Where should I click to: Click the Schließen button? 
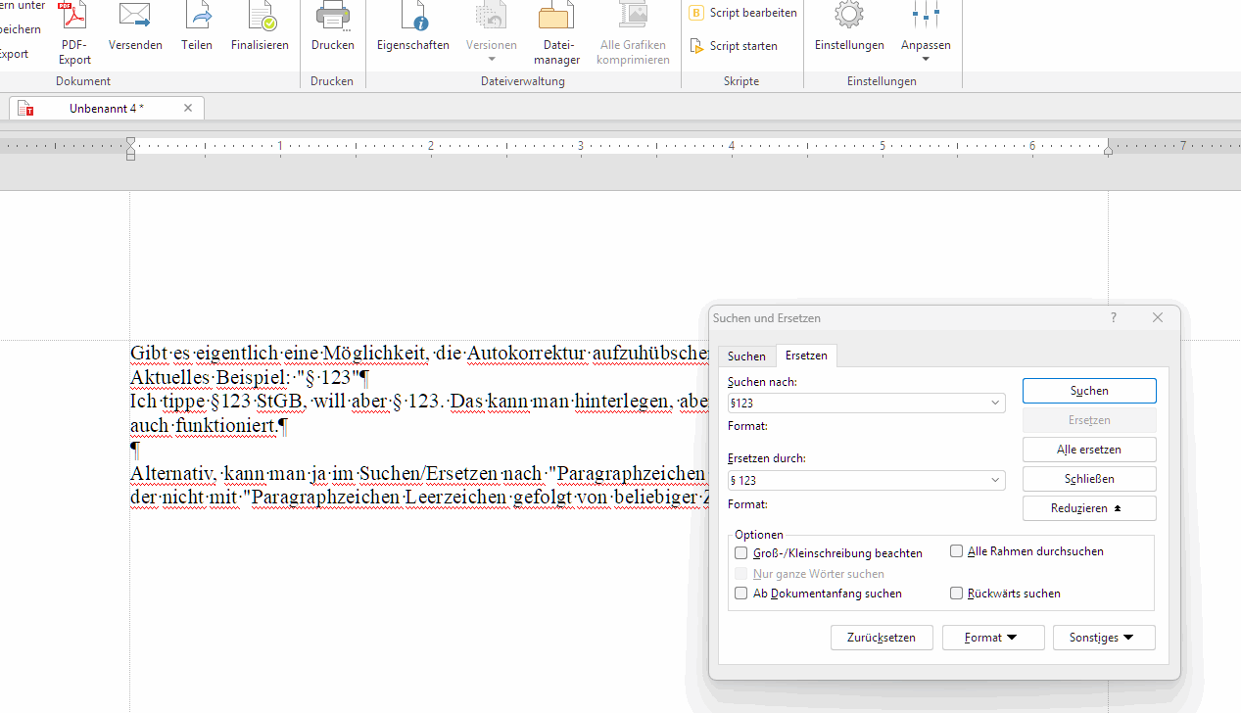[x=1089, y=479]
